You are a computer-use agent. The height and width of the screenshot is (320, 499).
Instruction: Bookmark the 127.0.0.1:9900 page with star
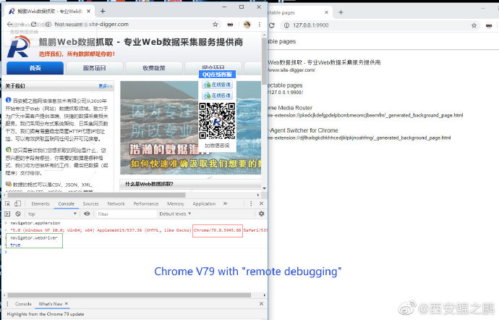tap(474, 25)
